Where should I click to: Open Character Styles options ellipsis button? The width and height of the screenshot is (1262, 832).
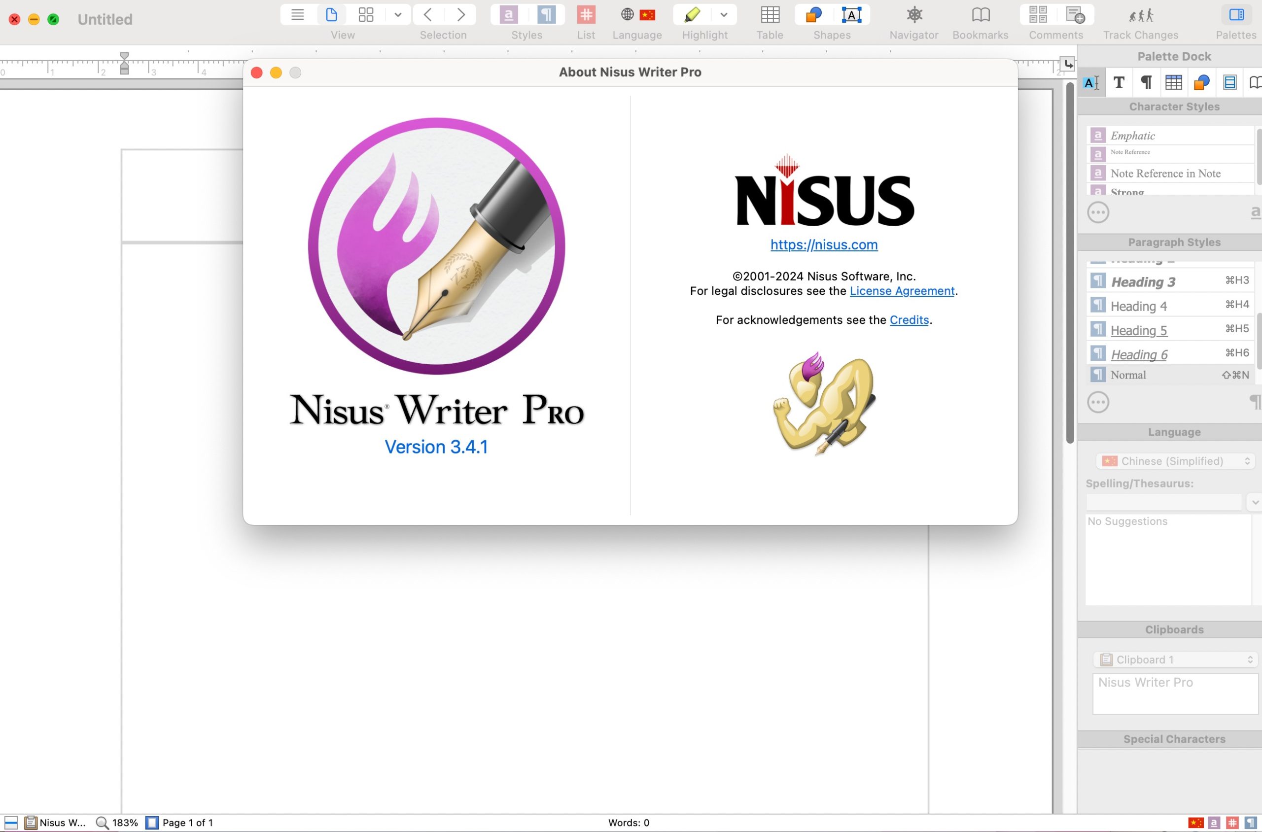(1098, 213)
